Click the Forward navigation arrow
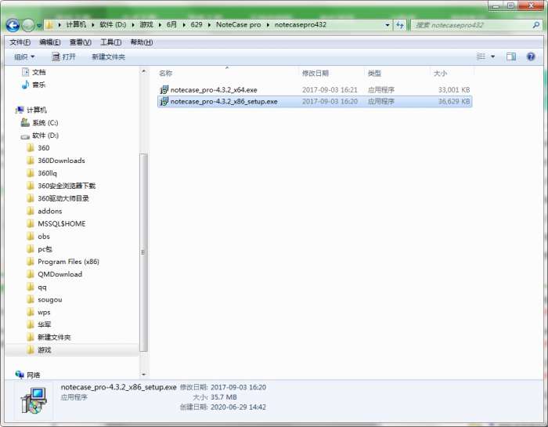 (x=28, y=25)
